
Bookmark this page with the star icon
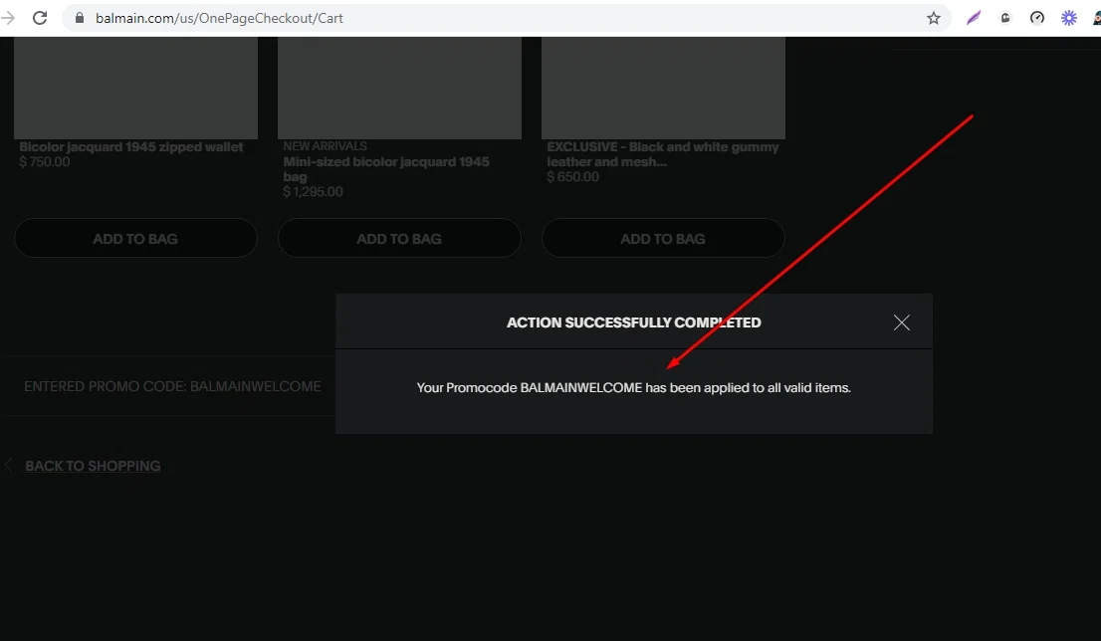(x=933, y=18)
